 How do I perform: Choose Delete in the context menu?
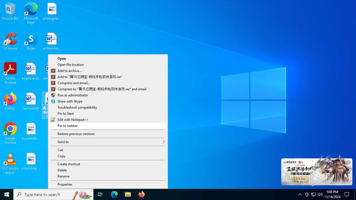(108, 170)
